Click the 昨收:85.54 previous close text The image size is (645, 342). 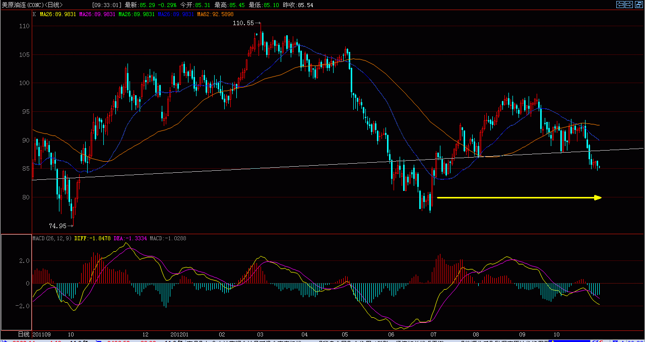coord(297,5)
